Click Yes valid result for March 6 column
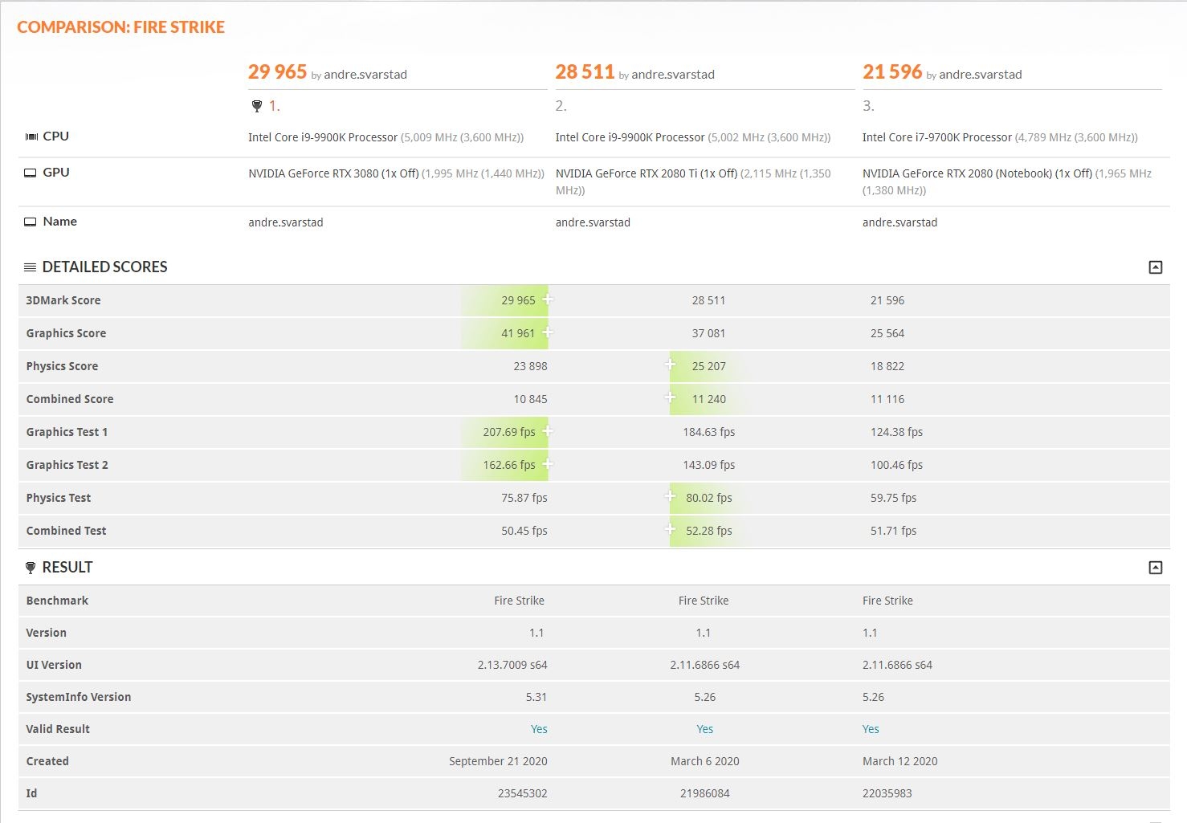The image size is (1187, 823). pos(705,729)
